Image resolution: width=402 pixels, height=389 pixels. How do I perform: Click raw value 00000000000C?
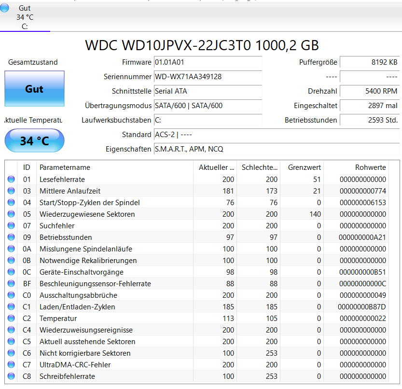(x=362, y=284)
